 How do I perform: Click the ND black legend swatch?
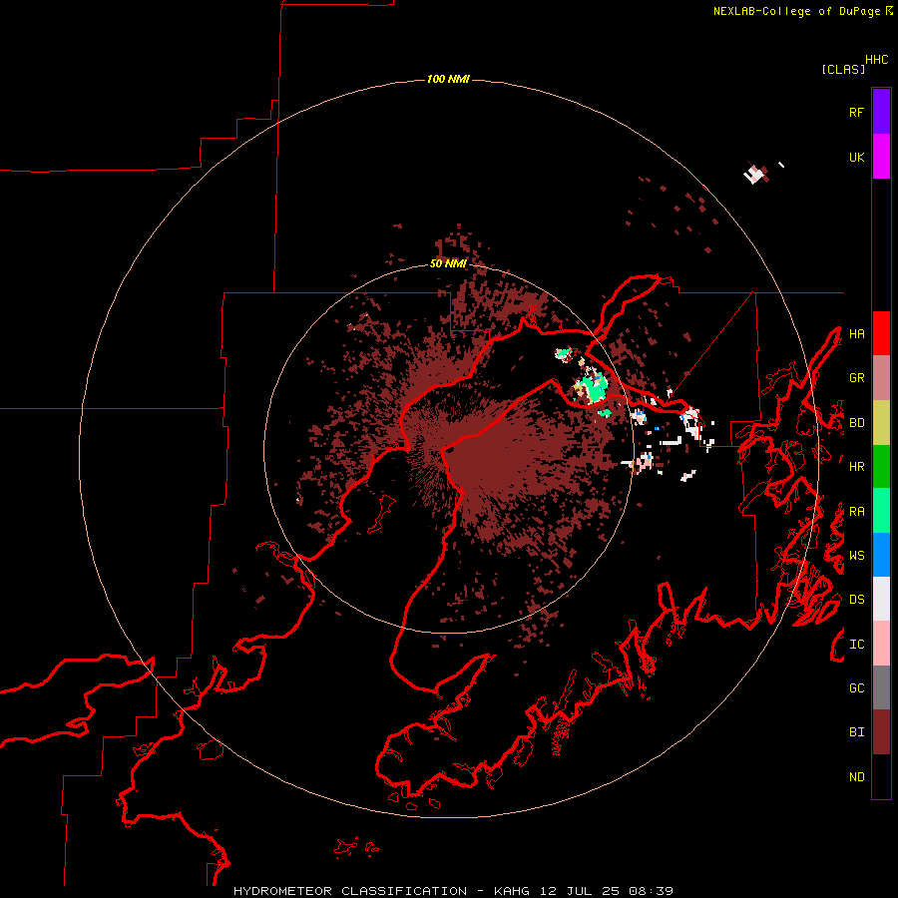[881, 776]
